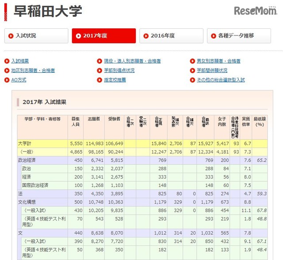The height and width of the screenshot is (260, 283).
Task: Click the 学部・学科・専修等 column header
Action: [42, 127]
